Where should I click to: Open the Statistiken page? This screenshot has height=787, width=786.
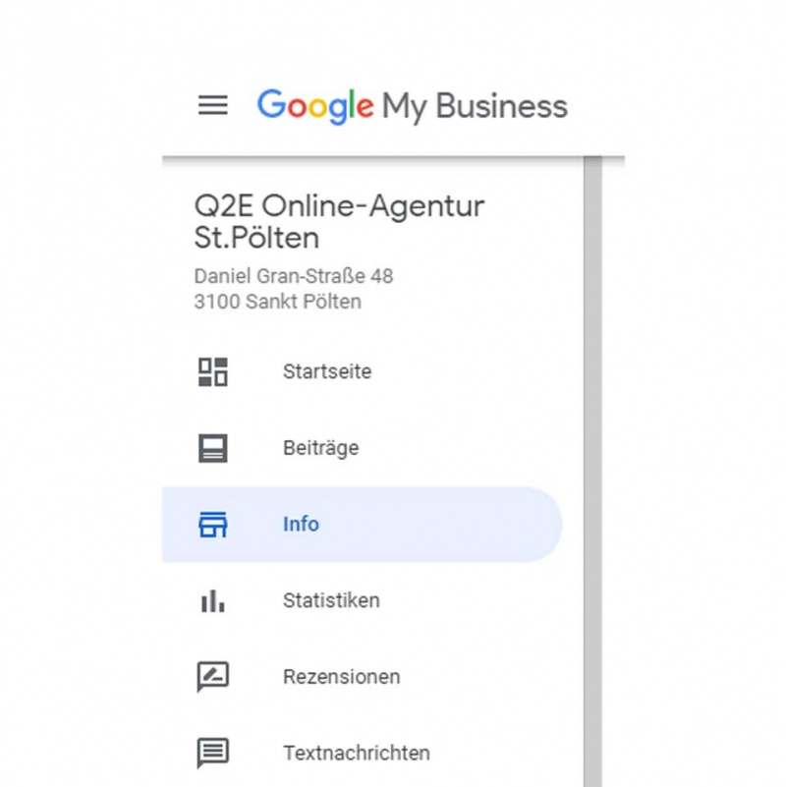click(363, 600)
